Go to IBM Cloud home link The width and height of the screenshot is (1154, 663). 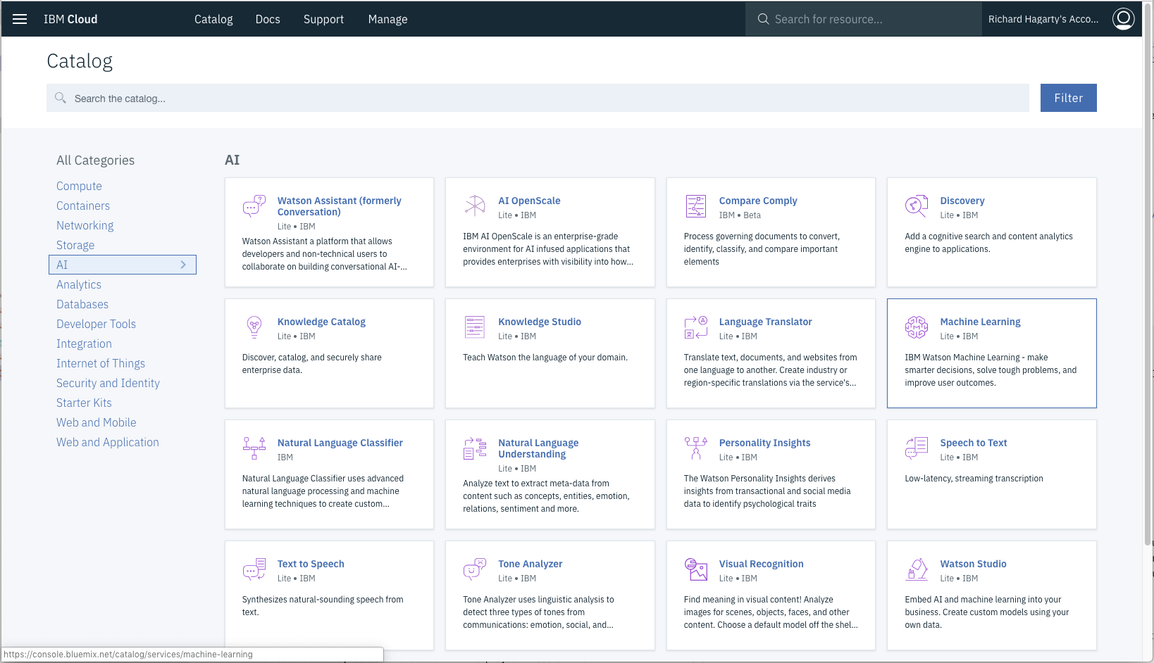(70, 19)
